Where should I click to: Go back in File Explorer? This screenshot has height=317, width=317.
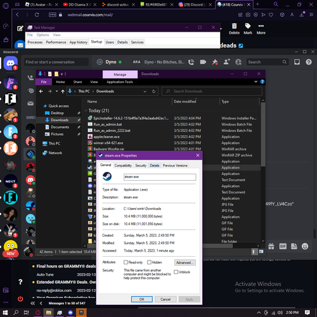point(41,91)
